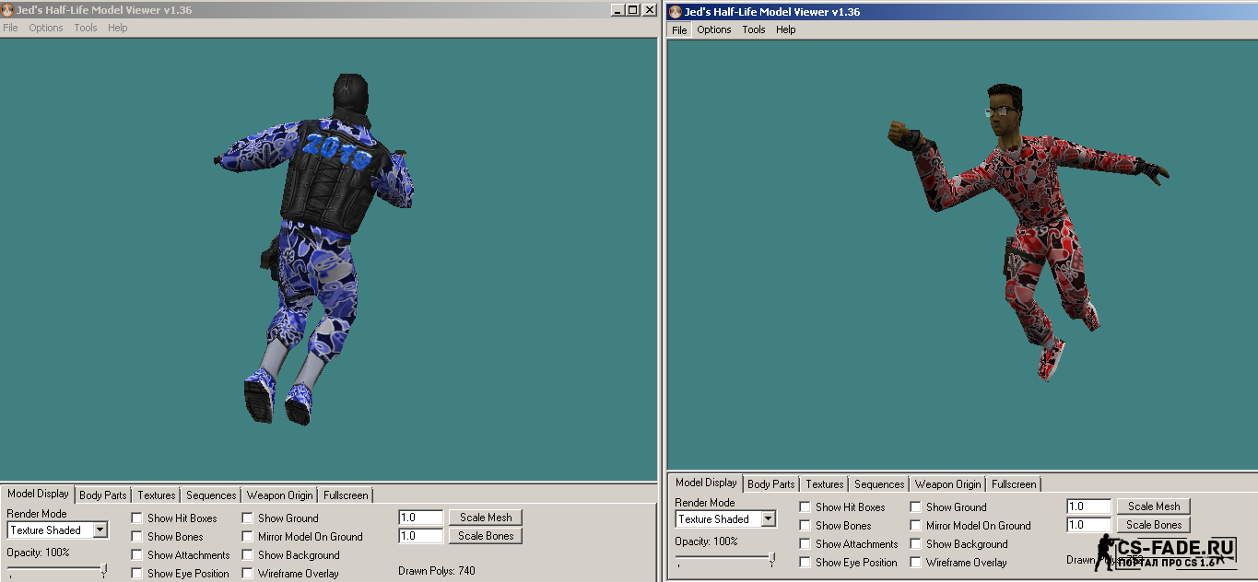
Task: Check Mirror Model On Ground in blue-model window
Action: [x=248, y=537]
